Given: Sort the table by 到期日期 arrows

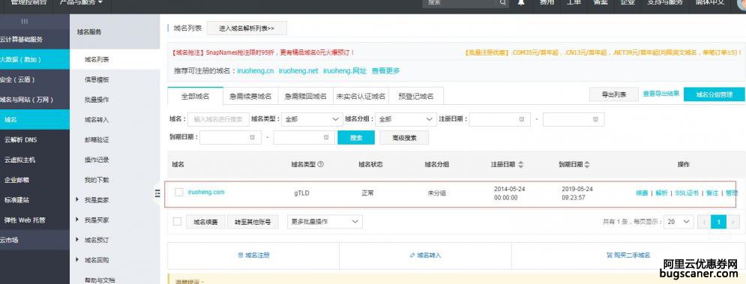Looking at the screenshot, I should tap(586, 165).
